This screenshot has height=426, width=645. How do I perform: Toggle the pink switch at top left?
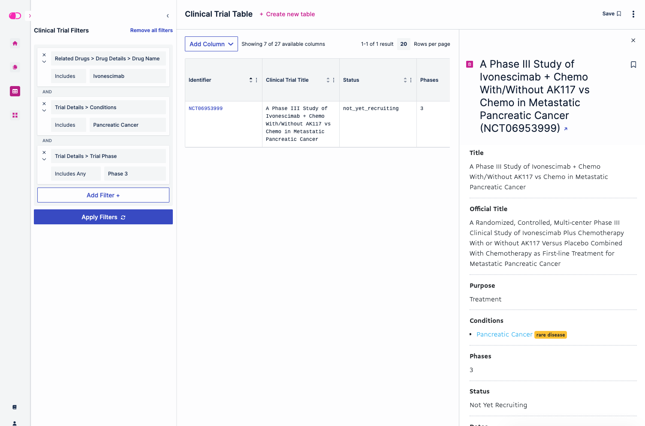click(15, 16)
